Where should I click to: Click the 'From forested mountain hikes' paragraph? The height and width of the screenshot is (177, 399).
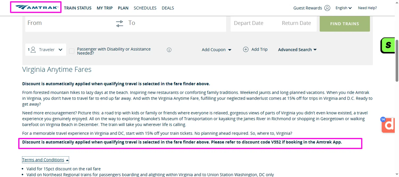click(x=197, y=98)
